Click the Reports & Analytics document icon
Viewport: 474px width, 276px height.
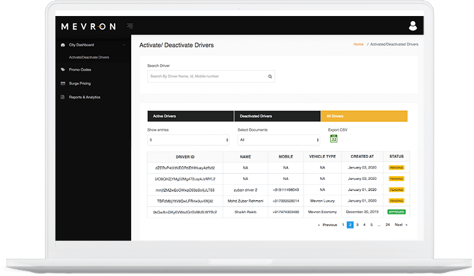[63, 97]
